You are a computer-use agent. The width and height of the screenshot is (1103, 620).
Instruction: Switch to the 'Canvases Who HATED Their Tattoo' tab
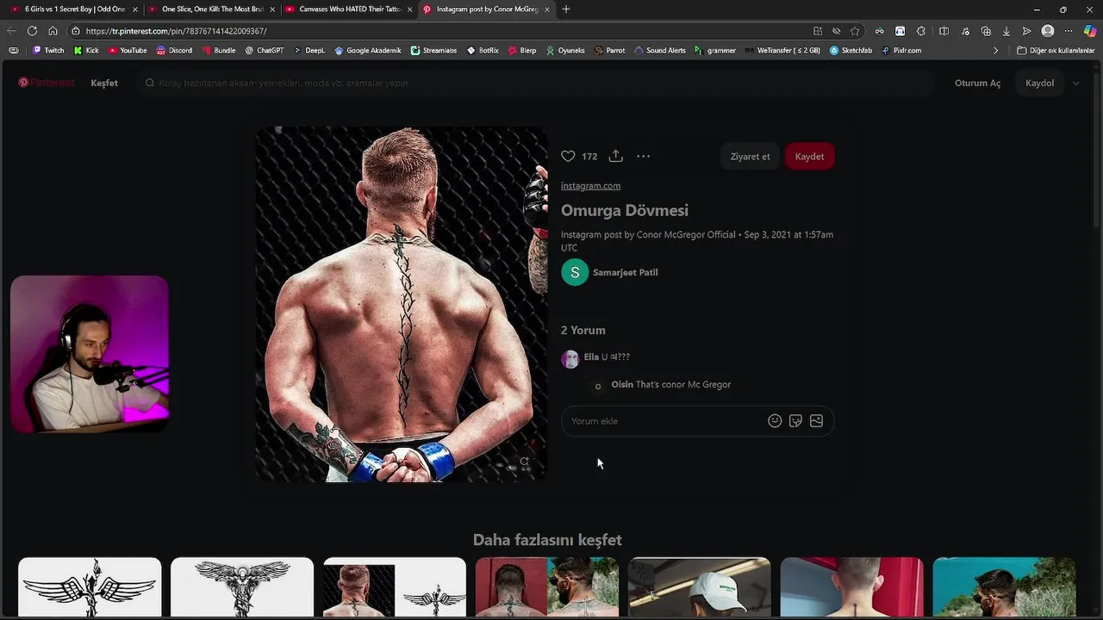pos(349,9)
